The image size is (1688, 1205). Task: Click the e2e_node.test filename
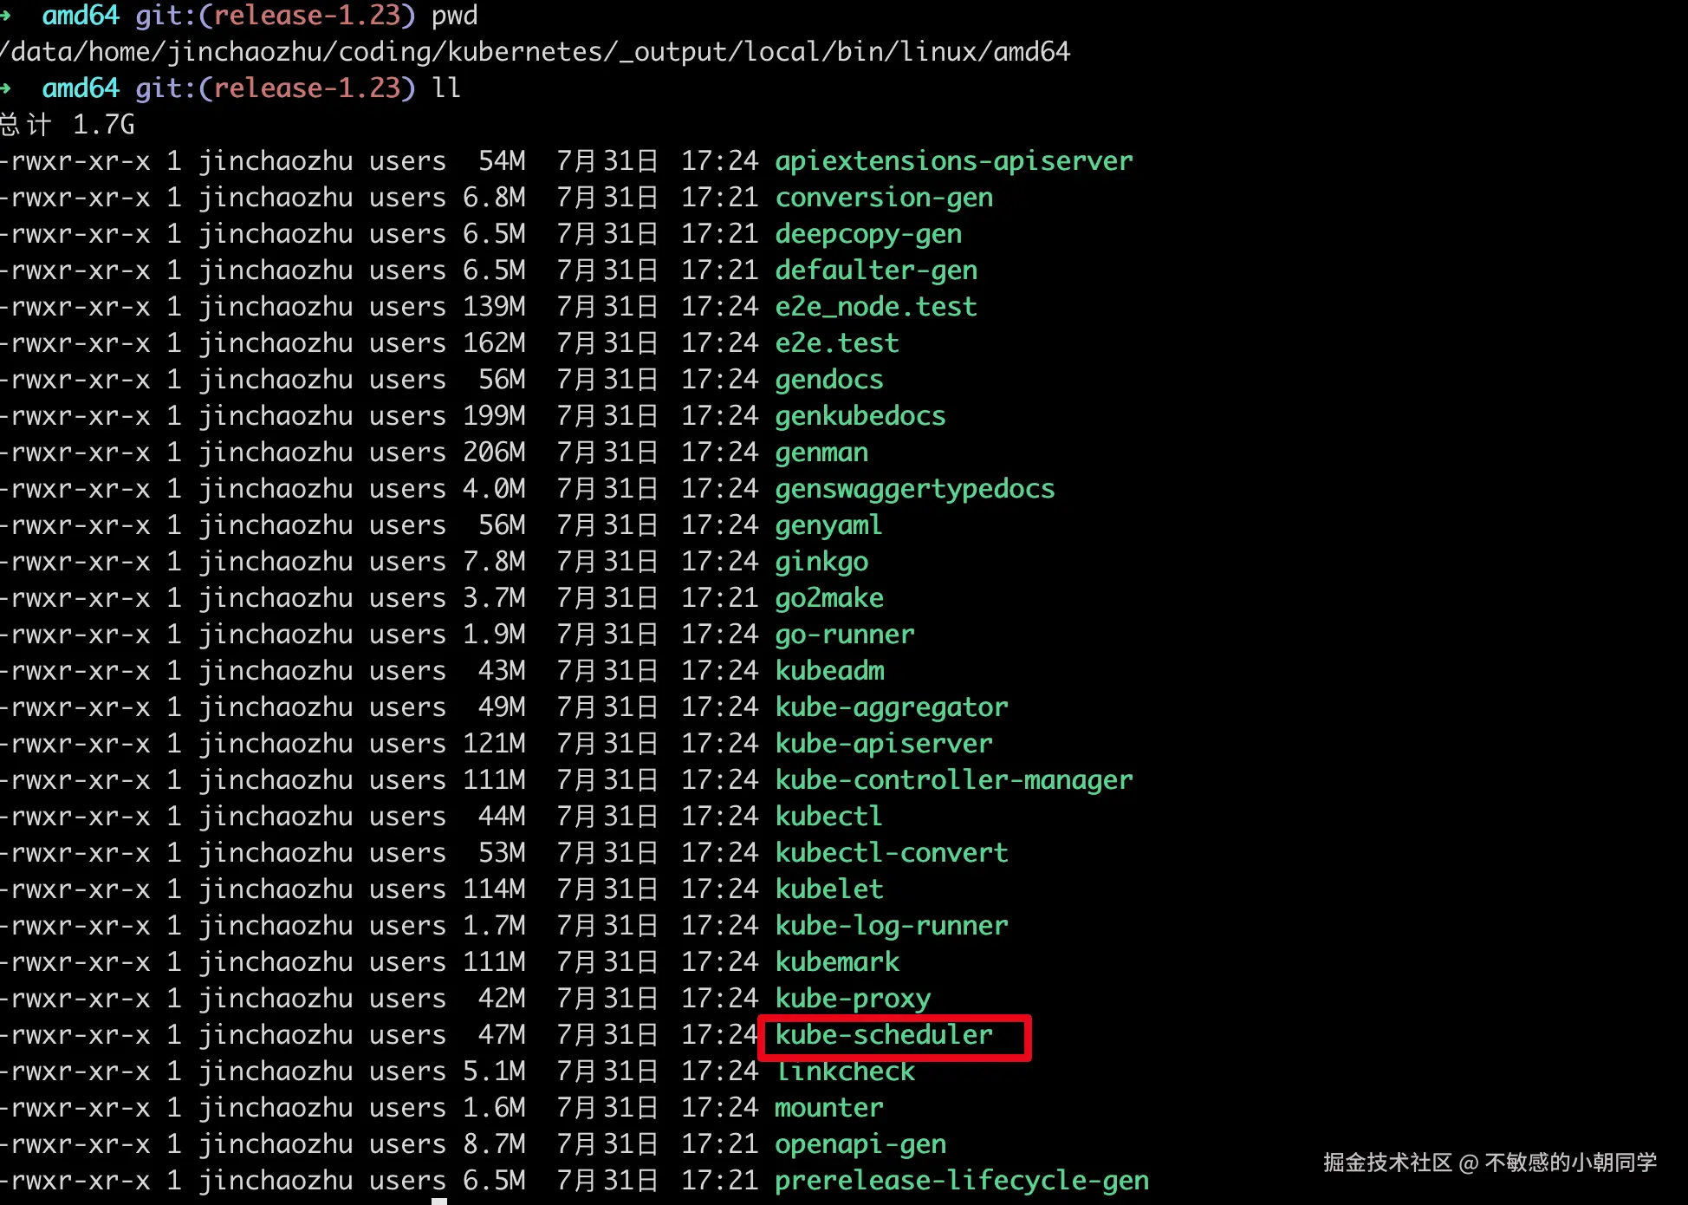tap(875, 307)
